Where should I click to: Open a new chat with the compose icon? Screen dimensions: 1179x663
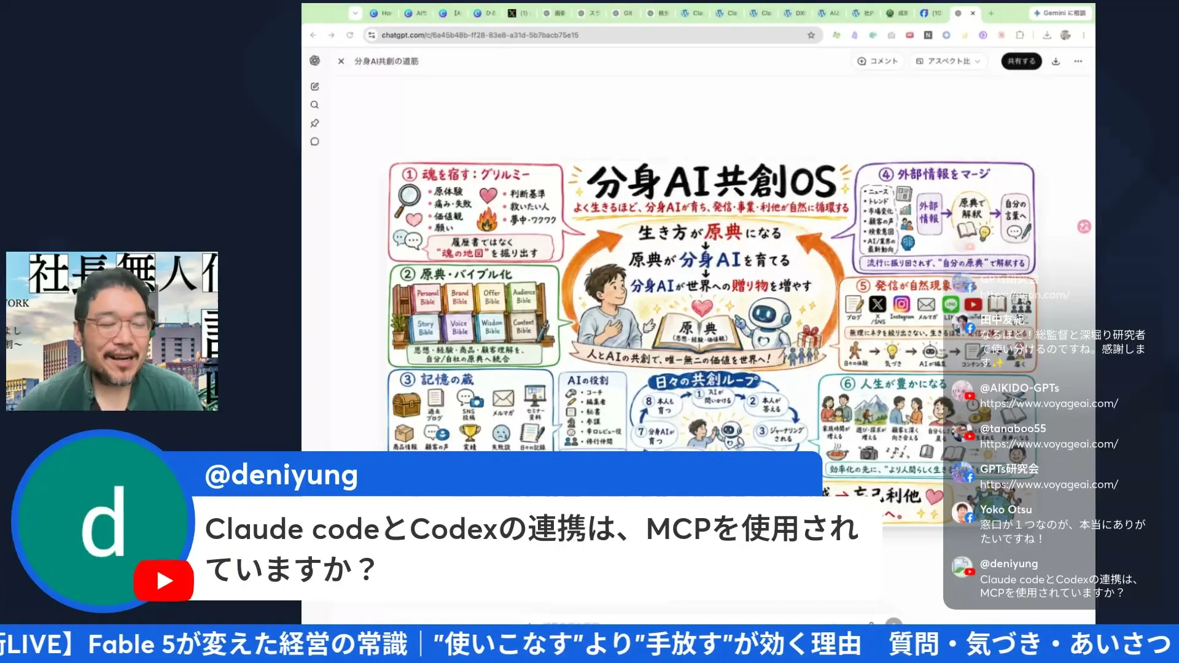coord(314,87)
